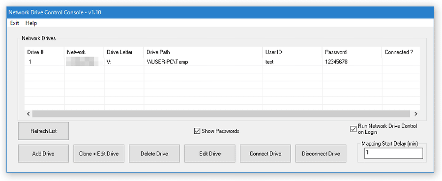Uncheck the Show Passwords checkbox
This screenshot has height=181, width=442.
click(197, 131)
